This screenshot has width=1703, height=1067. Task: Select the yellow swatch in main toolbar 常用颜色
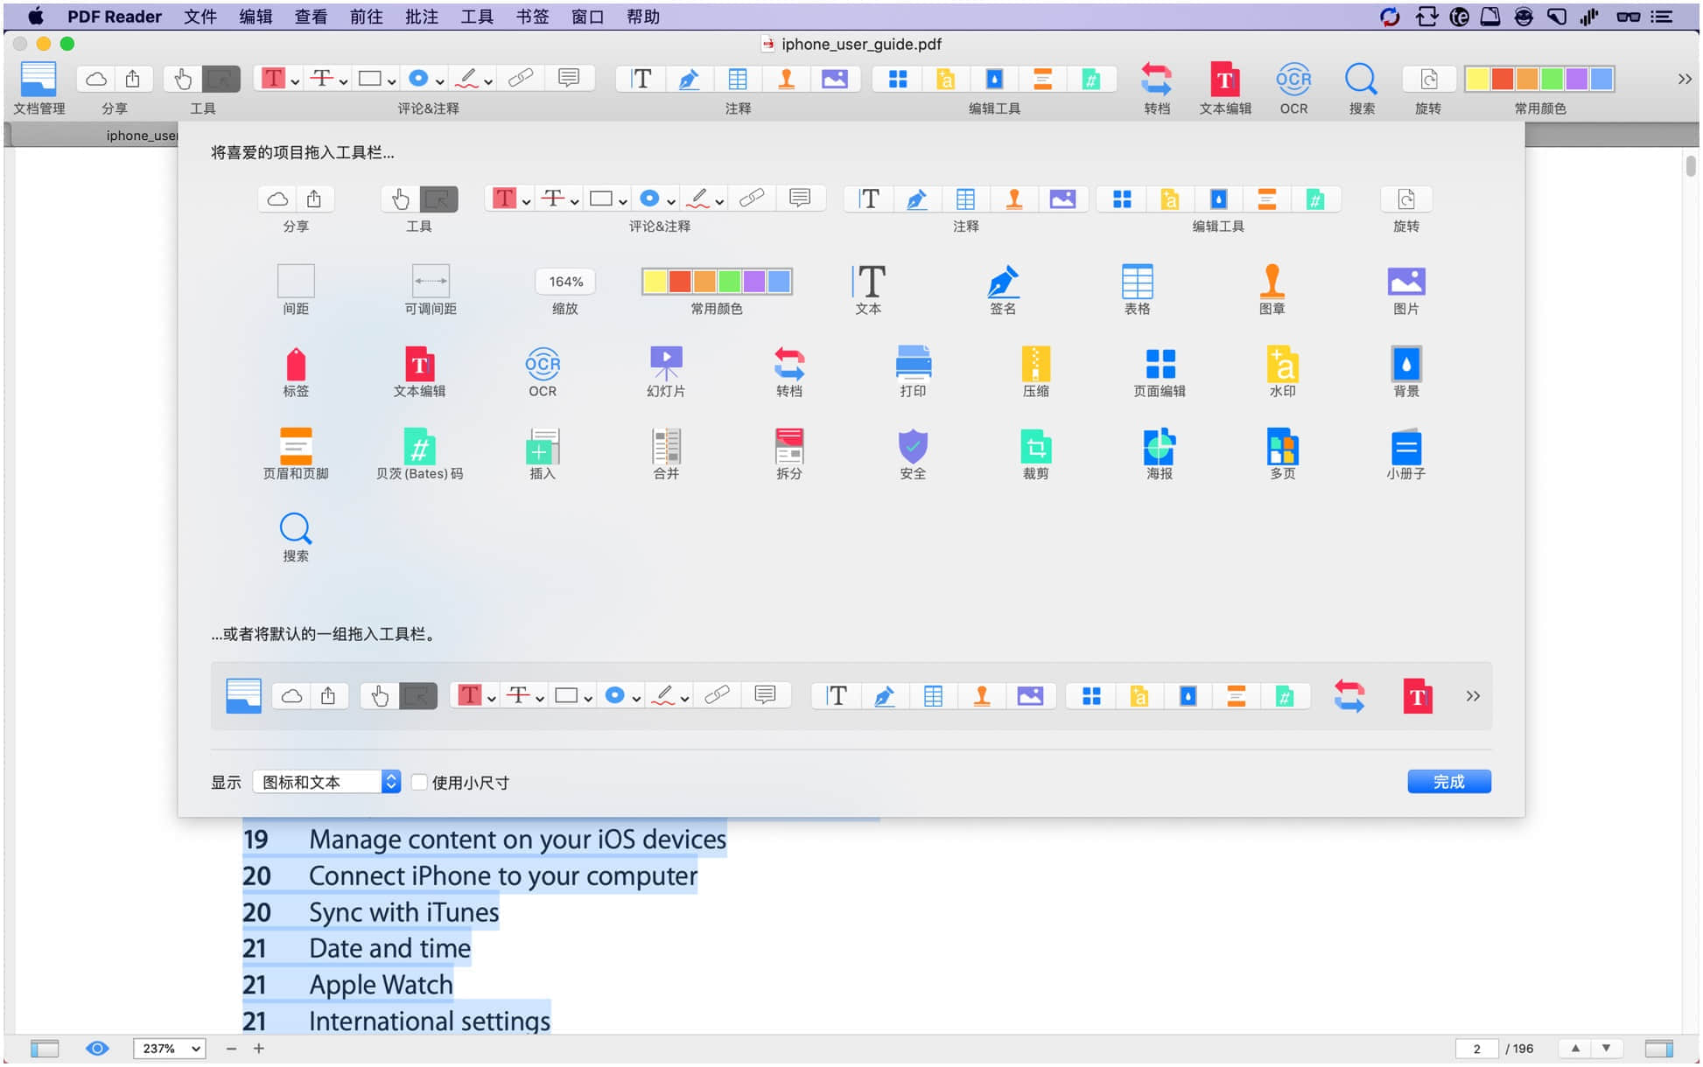click(x=1477, y=79)
